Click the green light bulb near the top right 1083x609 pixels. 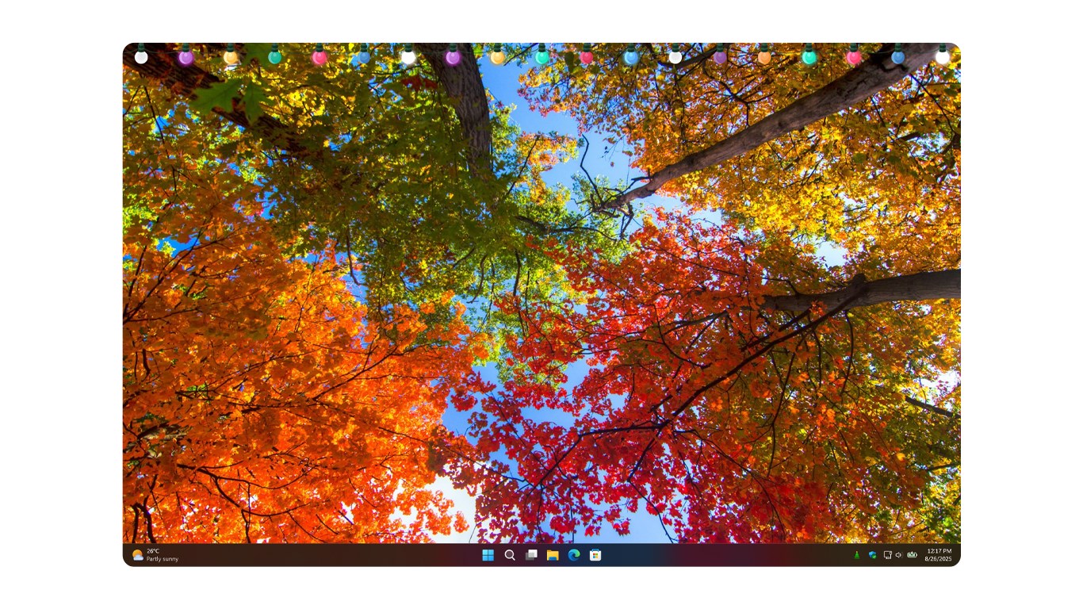pyautogui.click(x=807, y=57)
